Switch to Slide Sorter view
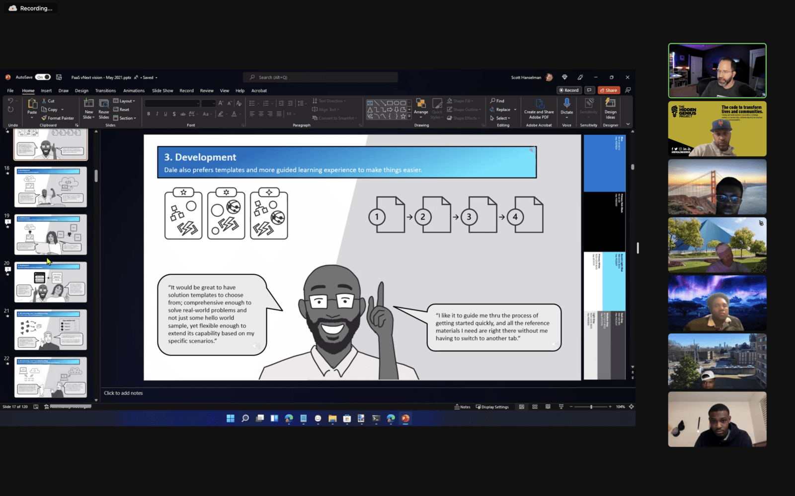This screenshot has width=795, height=496. pyautogui.click(x=535, y=407)
